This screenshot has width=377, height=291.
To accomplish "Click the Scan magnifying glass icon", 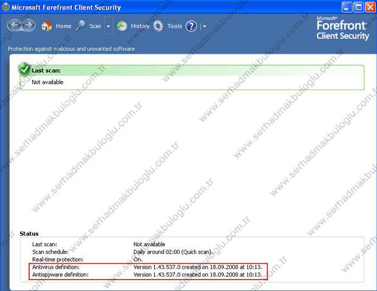I will (80, 25).
